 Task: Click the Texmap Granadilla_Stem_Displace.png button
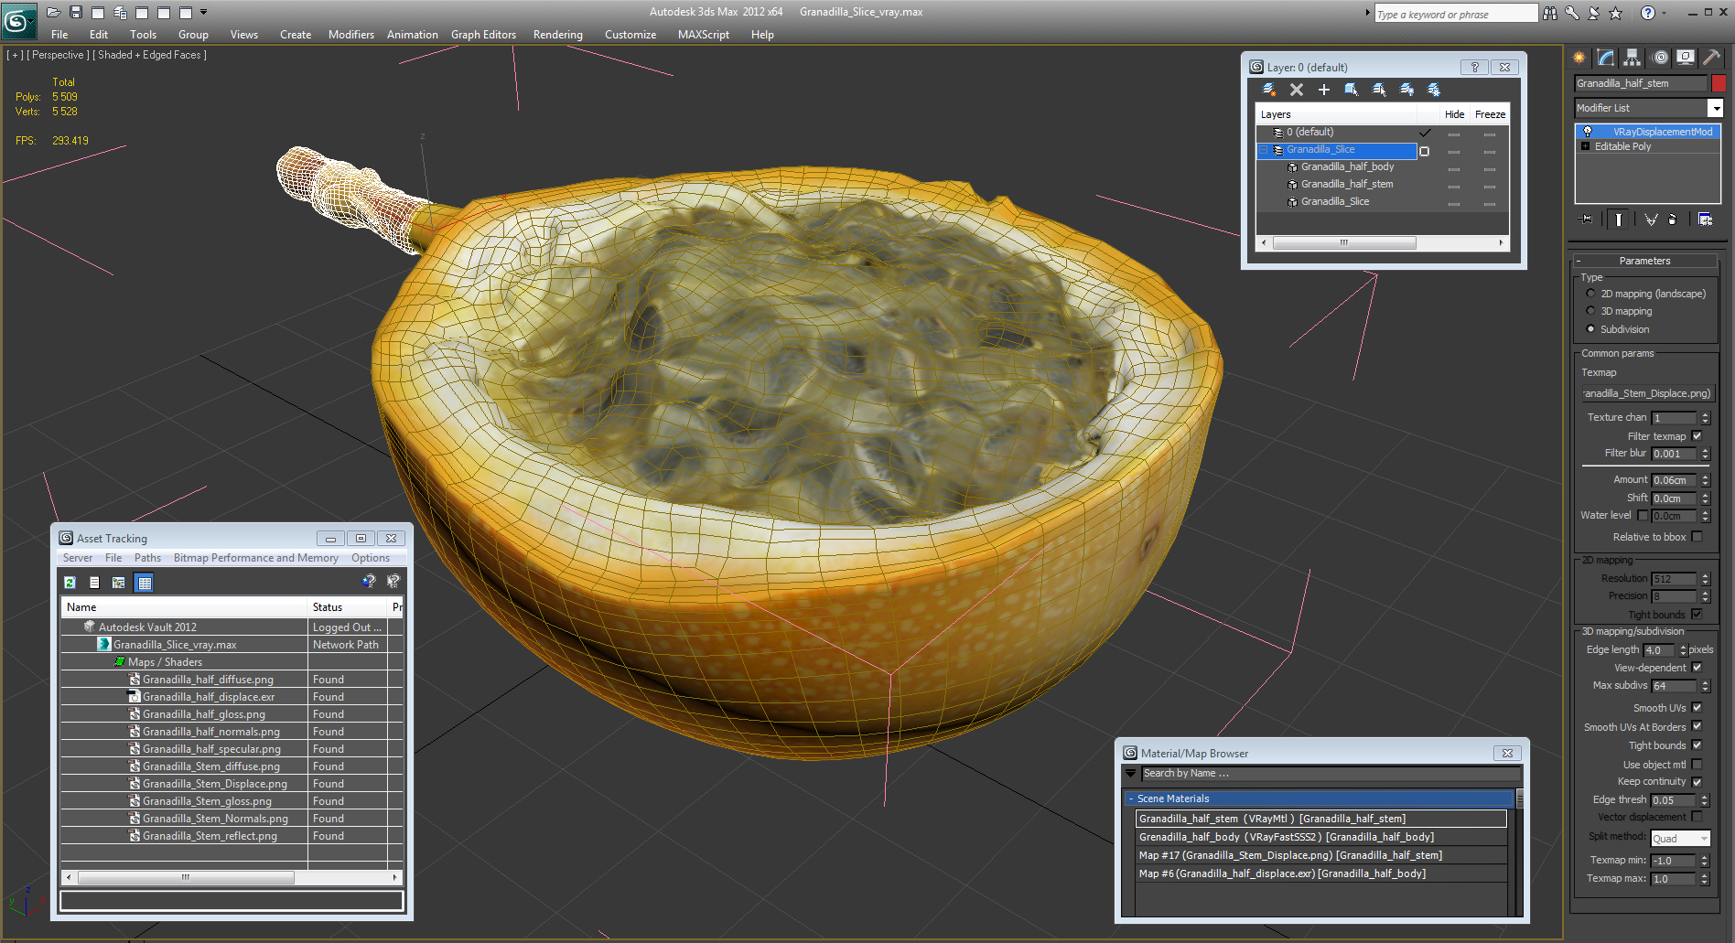(x=1647, y=393)
